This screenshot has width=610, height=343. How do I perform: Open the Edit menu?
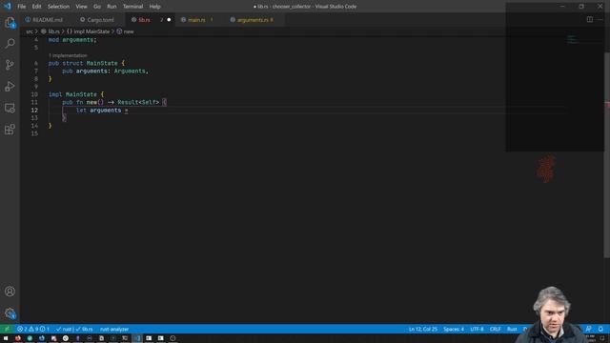(x=36, y=7)
